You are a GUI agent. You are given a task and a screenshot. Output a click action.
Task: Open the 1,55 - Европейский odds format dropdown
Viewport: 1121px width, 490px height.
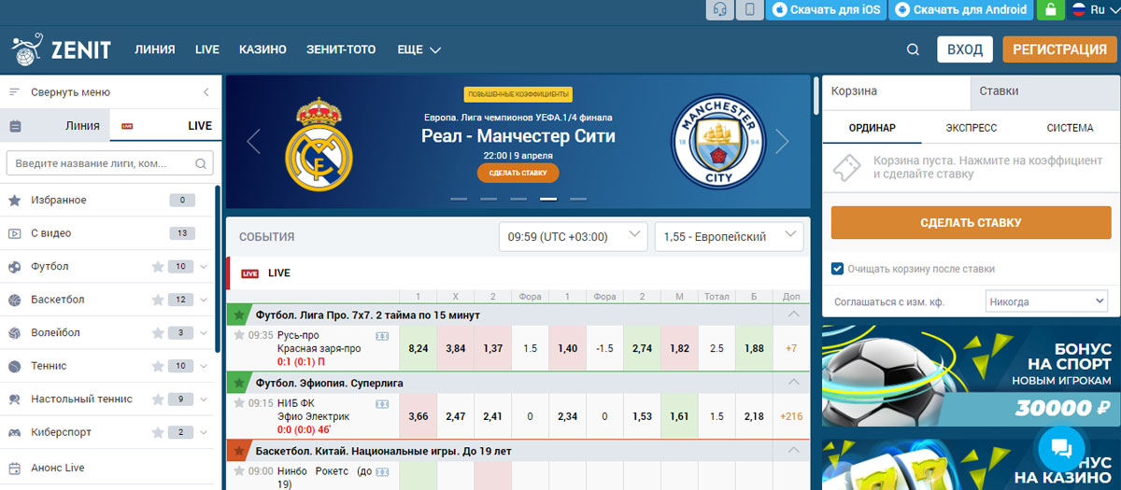point(729,236)
